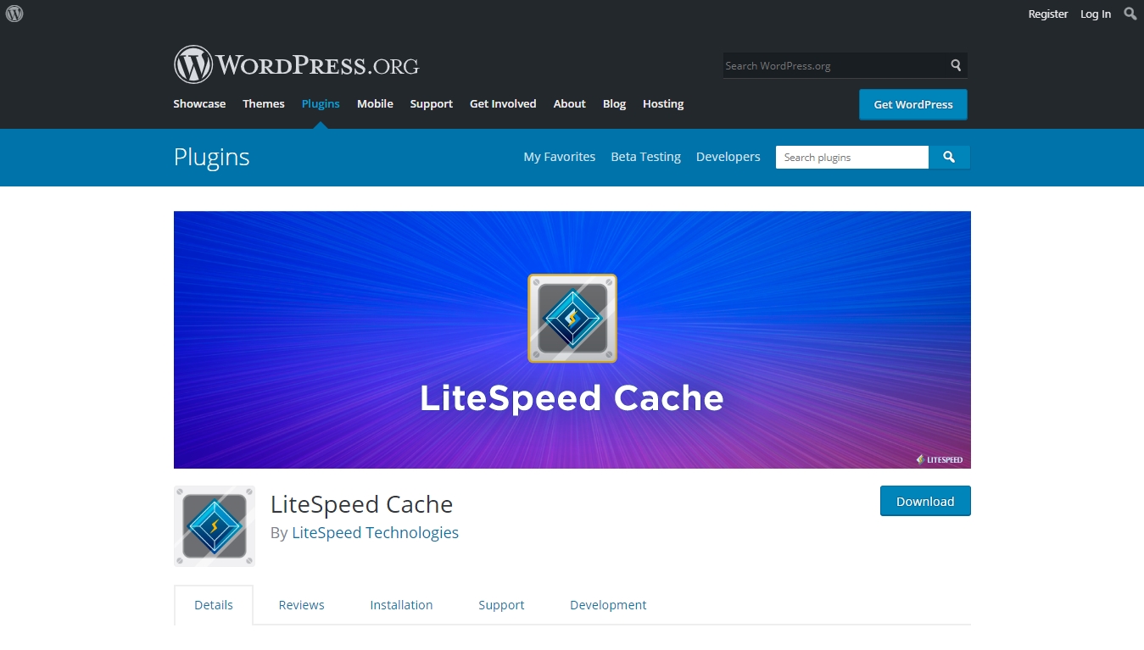Switch to the Support tab below the plugin title
Image resolution: width=1144 pixels, height=650 pixels.
501,605
